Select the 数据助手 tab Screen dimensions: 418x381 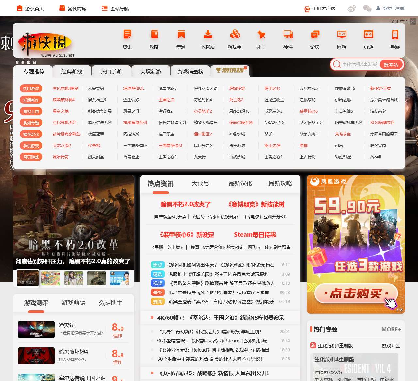click(111, 303)
